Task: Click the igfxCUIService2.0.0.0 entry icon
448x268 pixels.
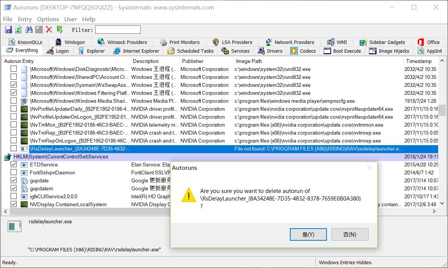Action: (x=24, y=197)
